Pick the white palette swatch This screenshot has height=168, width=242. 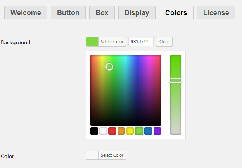(x=103, y=131)
